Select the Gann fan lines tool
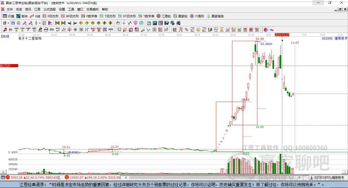The height and width of the screenshot is (188, 348). 125,30
